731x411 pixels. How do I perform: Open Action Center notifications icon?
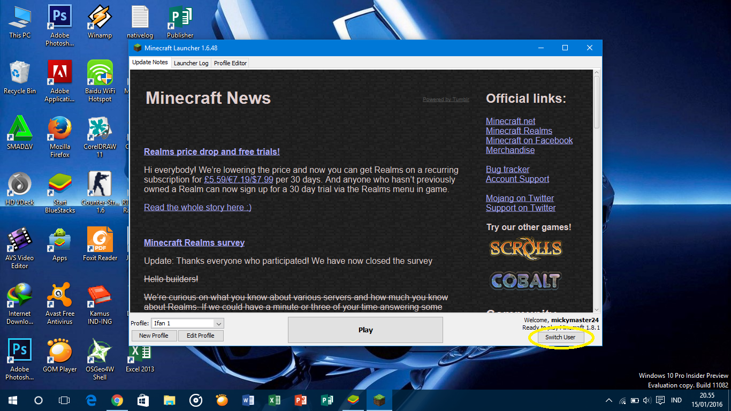point(660,400)
